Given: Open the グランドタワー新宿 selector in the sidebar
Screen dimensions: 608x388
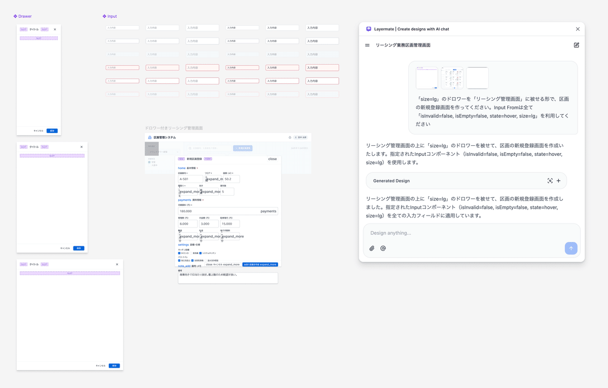Looking at the screenshot, I should (163, 152).
